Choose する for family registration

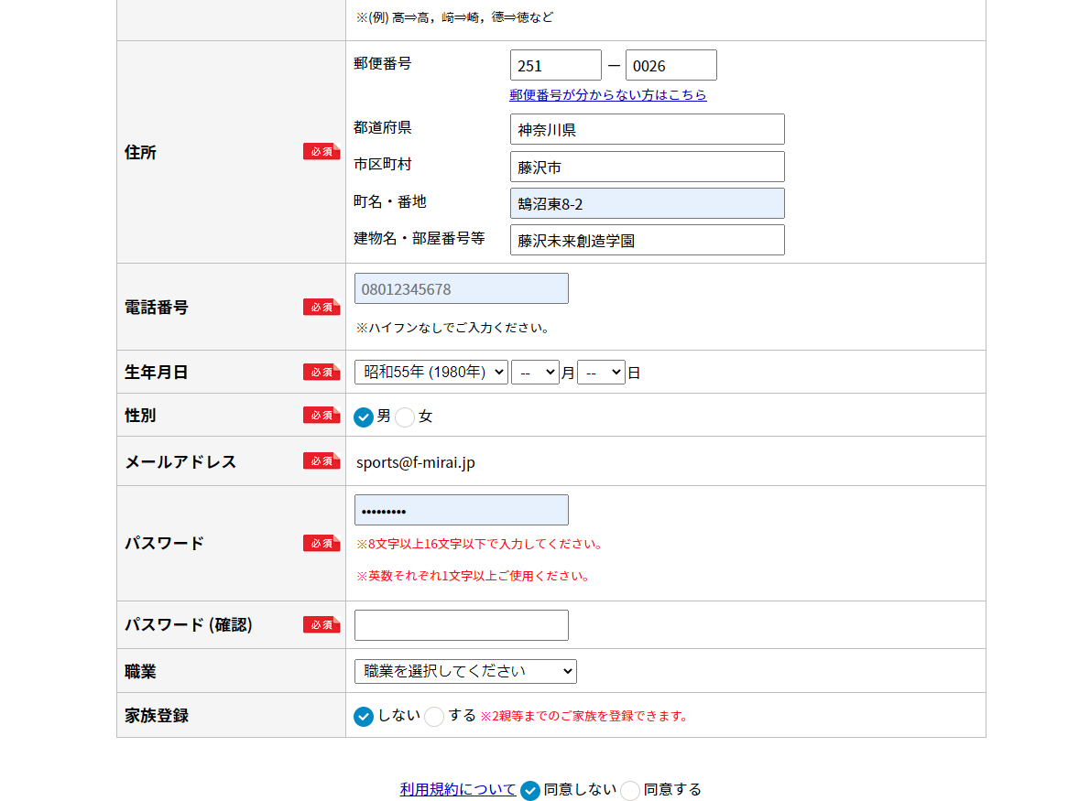click(x=434, y=716)
